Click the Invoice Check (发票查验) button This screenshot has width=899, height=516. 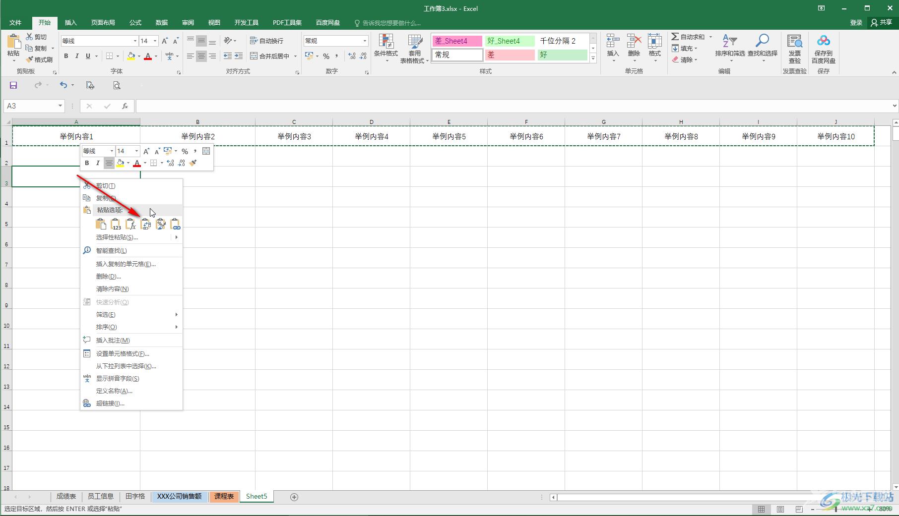[x=795, y=49]
